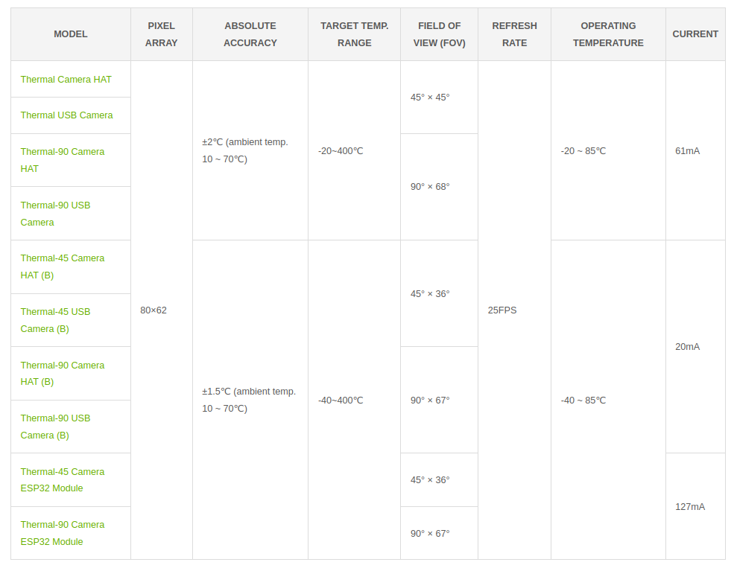
Task: Click the OPERATING TEMPERATURE header
Action: [x=608, y=34]
